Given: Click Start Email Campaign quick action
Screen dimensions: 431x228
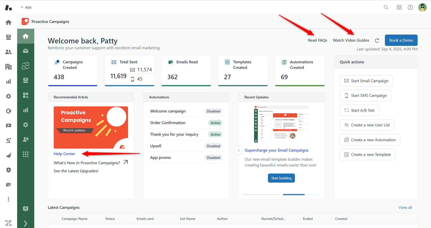Looking at the screenshot, I should [x=366, y=81].
